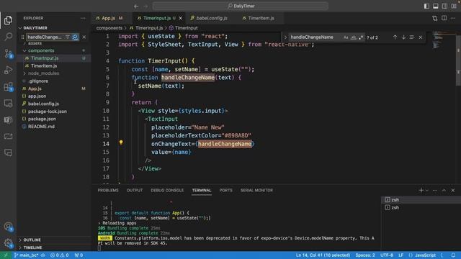The width and height of the screenshot is (461, 259).
Task: Toggle bottom panel visibility
Action: [436, 6]
